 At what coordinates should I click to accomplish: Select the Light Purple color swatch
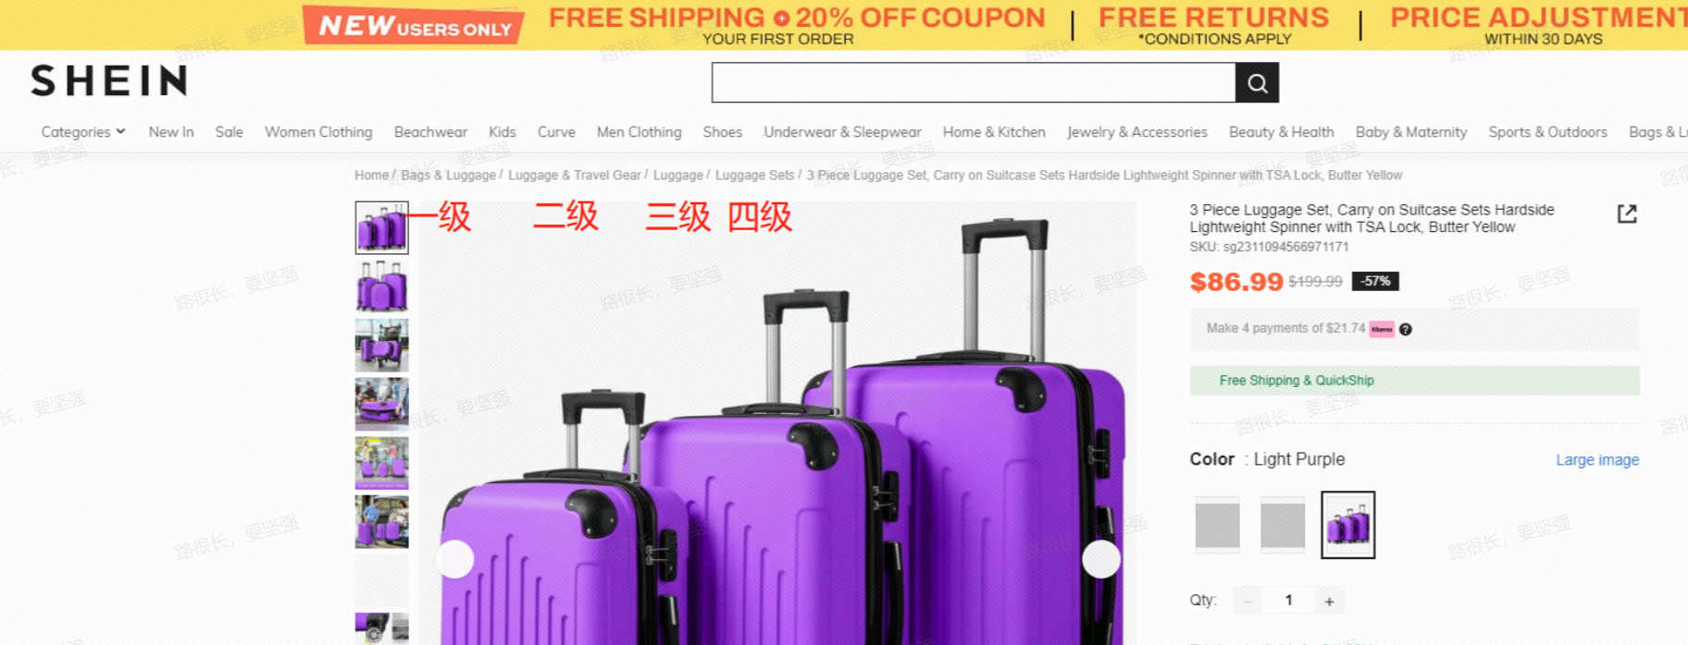pos(1348,525)
